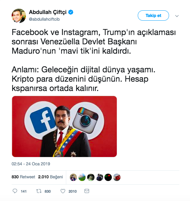Open the 02:54 - 24 Oca 2019 timestamp

point(31,164)
